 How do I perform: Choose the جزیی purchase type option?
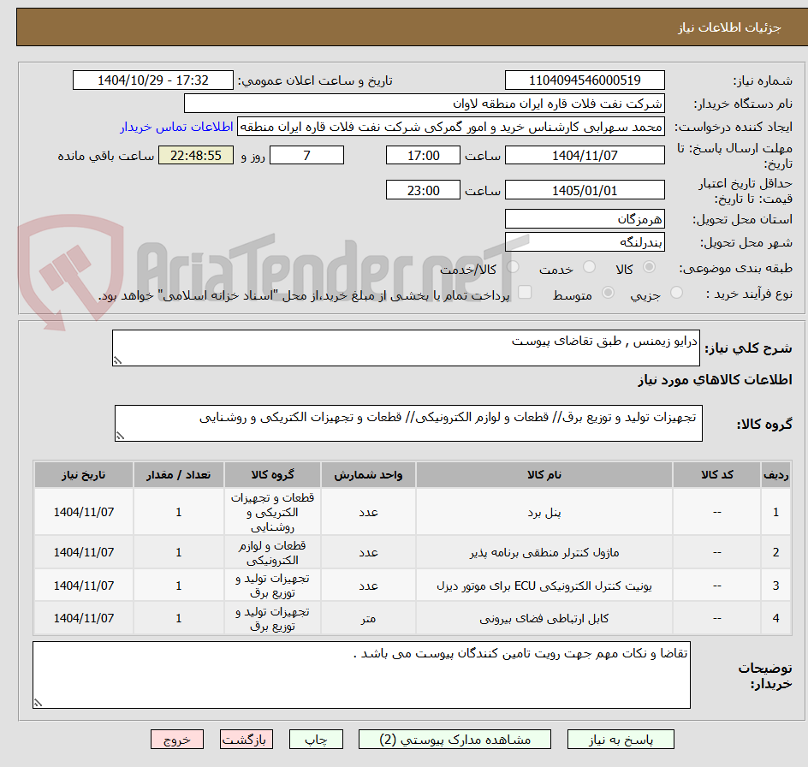pyautogui.click(x=676, y=292)
